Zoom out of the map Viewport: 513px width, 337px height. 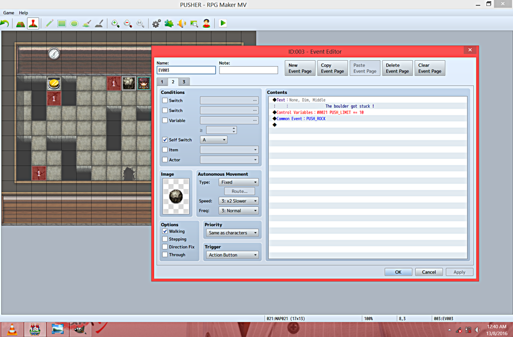pyautogui.click(x=128, y=24)
